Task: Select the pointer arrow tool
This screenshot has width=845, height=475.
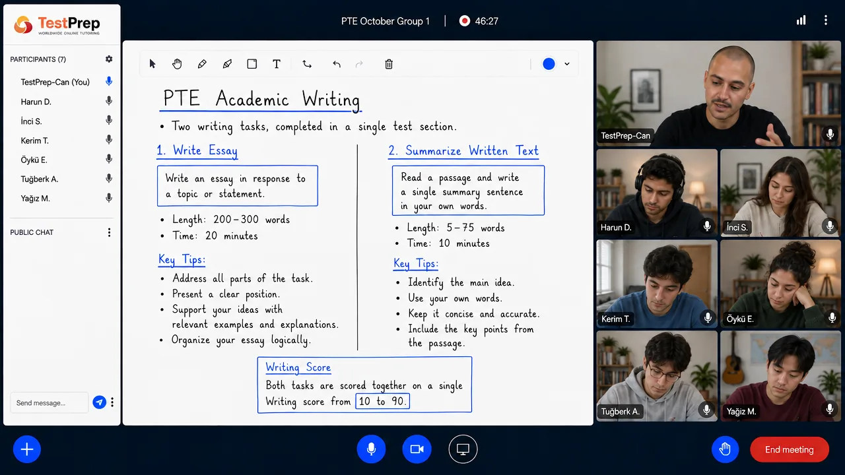Action: coord(152,64)
